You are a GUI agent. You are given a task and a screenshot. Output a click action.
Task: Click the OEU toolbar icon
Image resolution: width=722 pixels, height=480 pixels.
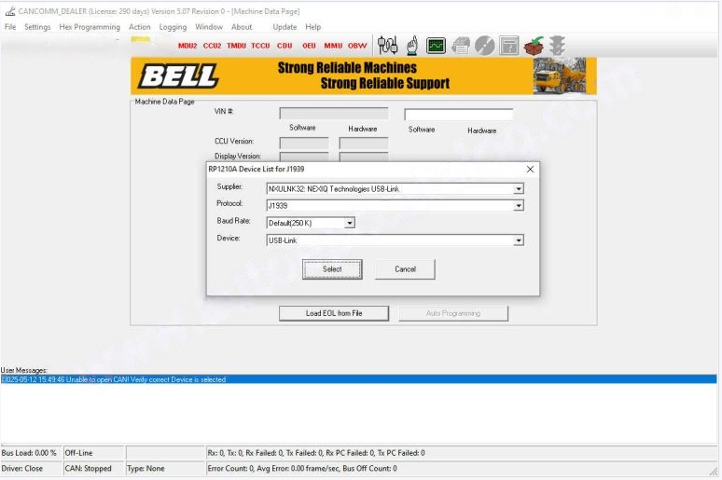pyautogui.click(x=309, y=46)
